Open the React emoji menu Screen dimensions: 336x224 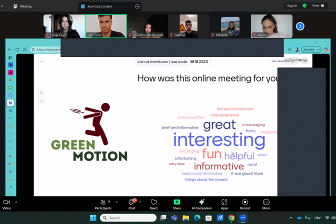click(x=153, y=203)
